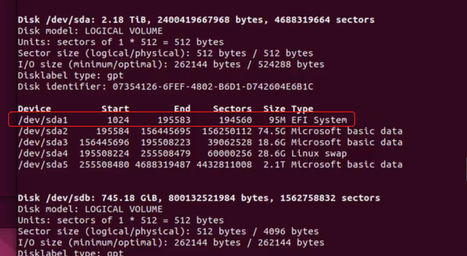Click the 'Disklabel type: gpt' line for sda
This screenshot has width=467, height=256.
pos(71,76)
